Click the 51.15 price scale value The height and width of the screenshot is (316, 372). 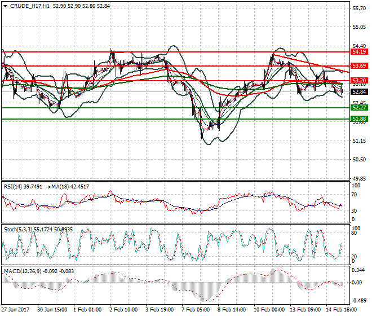point(359,141)
